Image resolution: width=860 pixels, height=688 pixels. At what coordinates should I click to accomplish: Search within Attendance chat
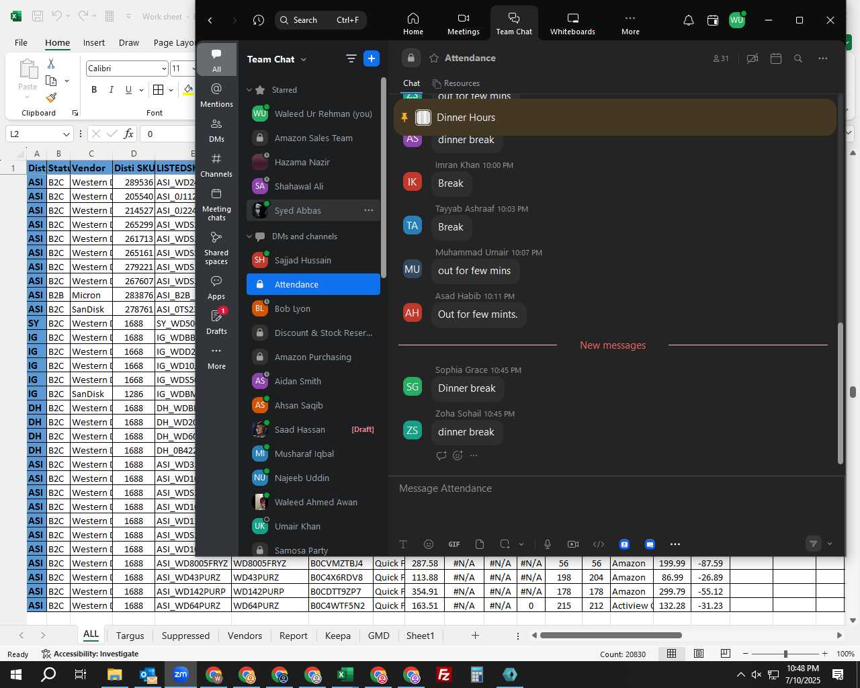coord(798,58)
